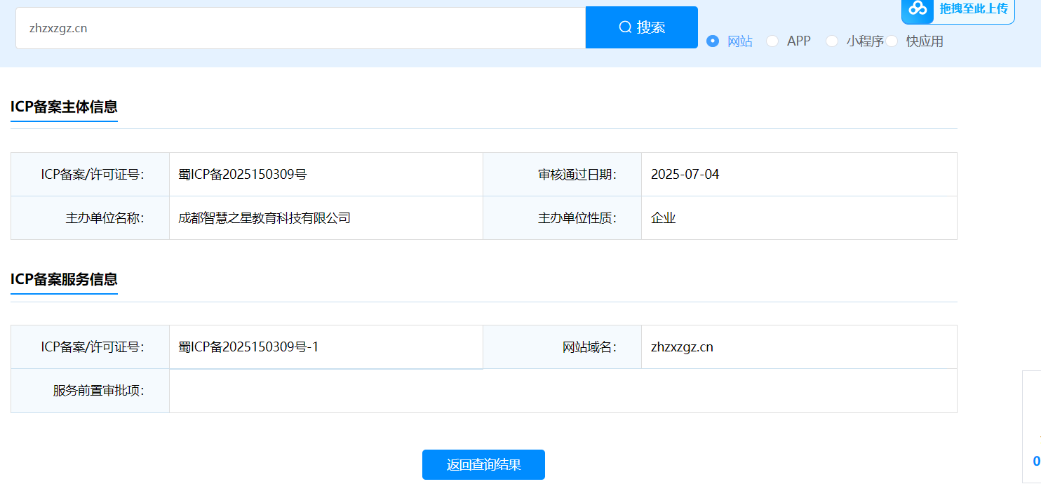This screenshot has width=1041, height=491.
Task: Select 成都智慧之星教育科技有限公司 cell
Action: [x=326, y=218]
